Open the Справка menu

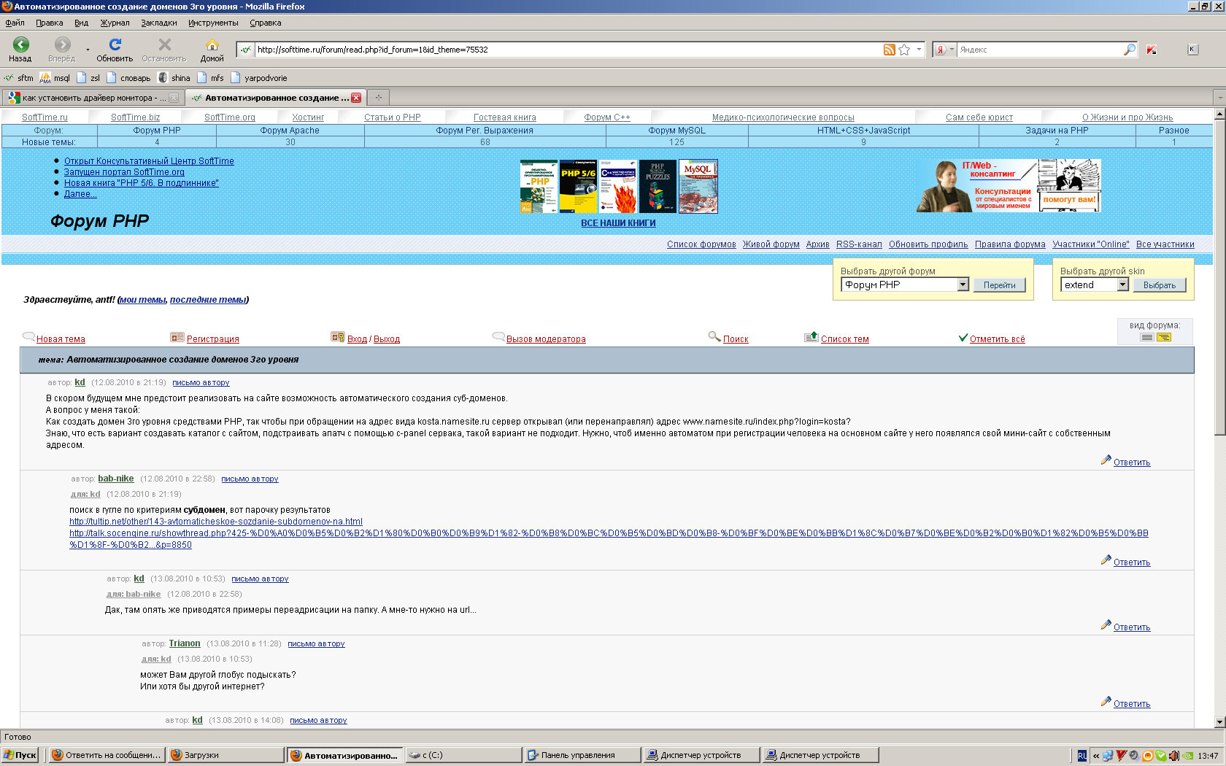[266, 23]
